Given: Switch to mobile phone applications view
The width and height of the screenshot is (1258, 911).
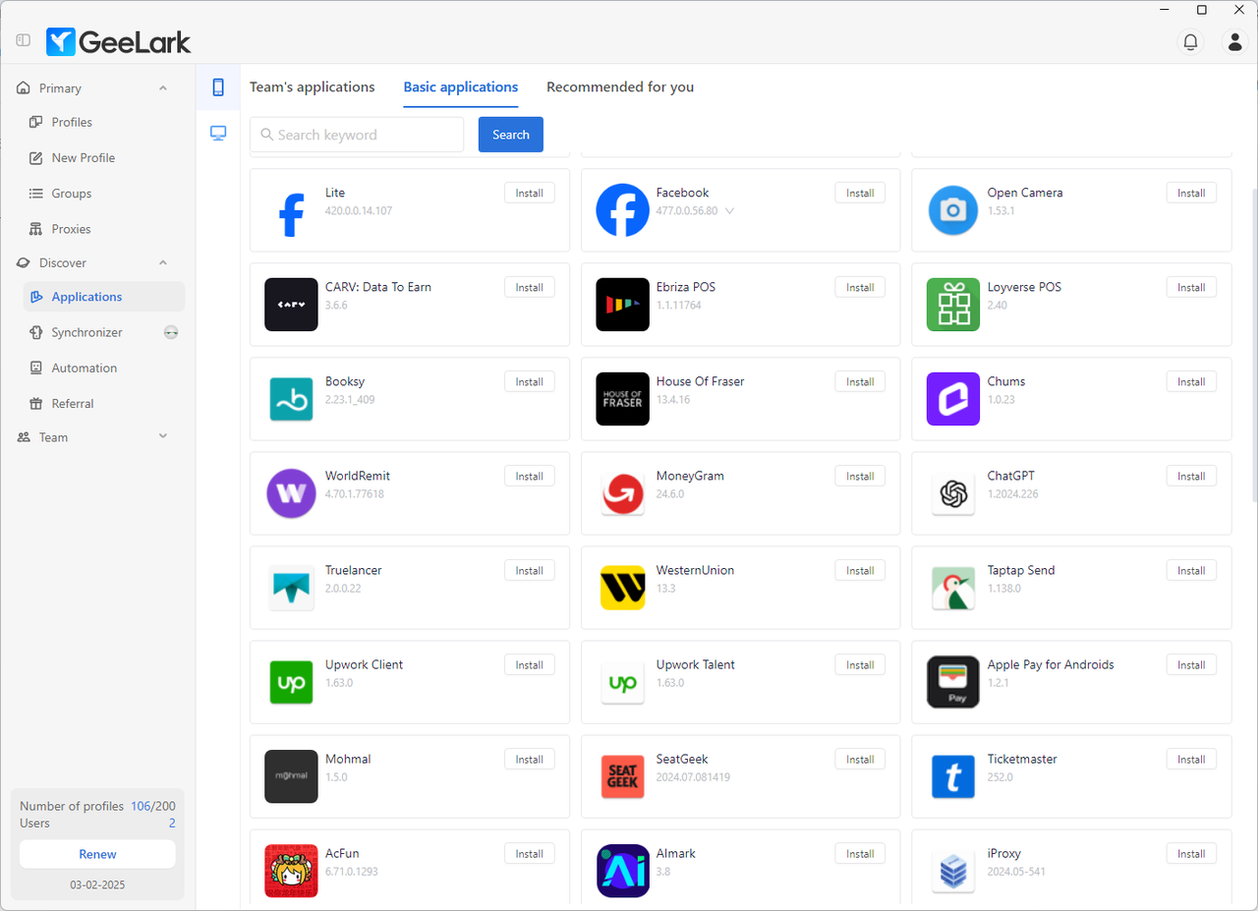Looking at the screenshot, I should [x=218, y=87].
